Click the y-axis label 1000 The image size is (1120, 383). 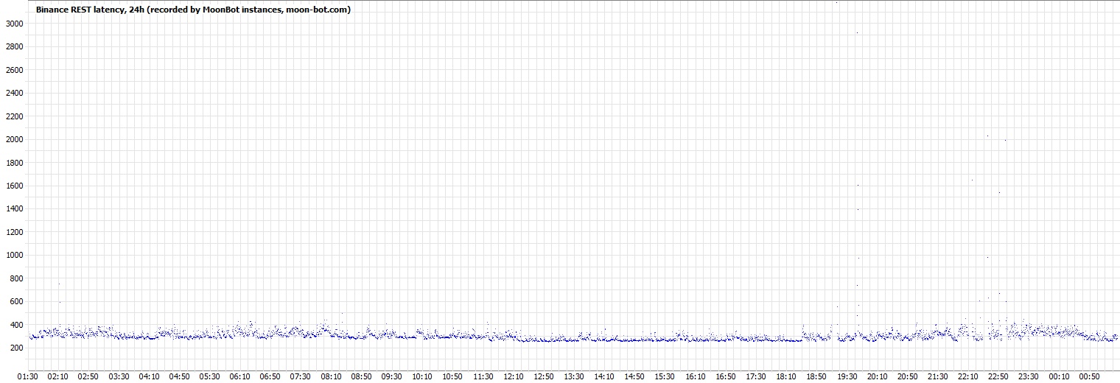coord(14,256)
